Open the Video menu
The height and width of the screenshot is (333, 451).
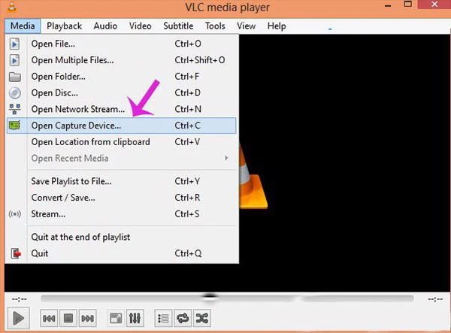140,26
